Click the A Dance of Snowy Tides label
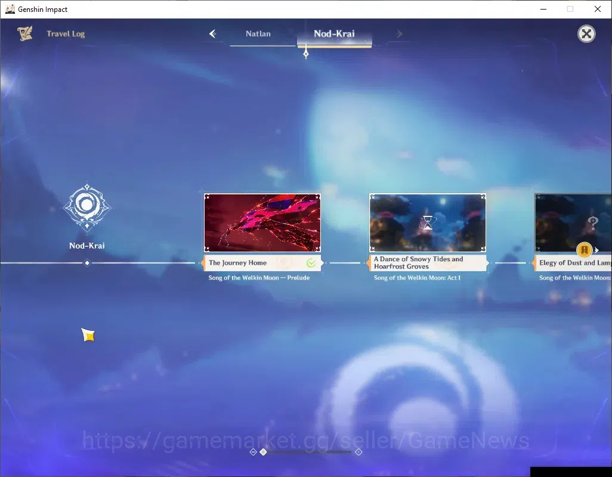The width and height of the screenshot is (612, 477). click(418, 263)
